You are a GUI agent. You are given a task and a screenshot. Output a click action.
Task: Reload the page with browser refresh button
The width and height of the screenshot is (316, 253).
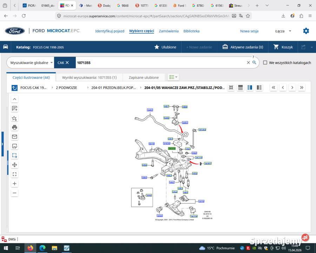click(24, 16)
